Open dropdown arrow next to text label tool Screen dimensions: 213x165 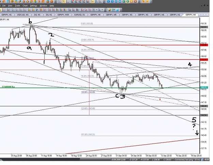(96, 10)
